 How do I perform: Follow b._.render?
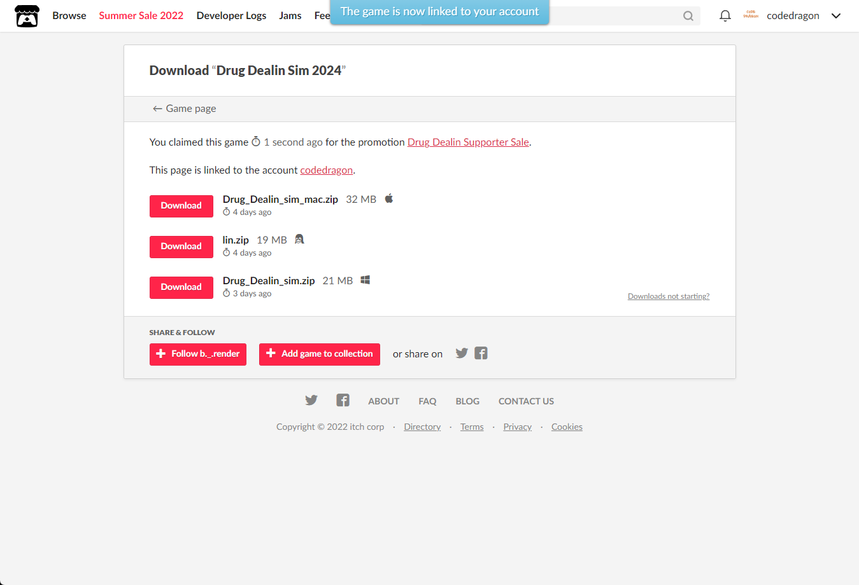click(x=198, y=354)
